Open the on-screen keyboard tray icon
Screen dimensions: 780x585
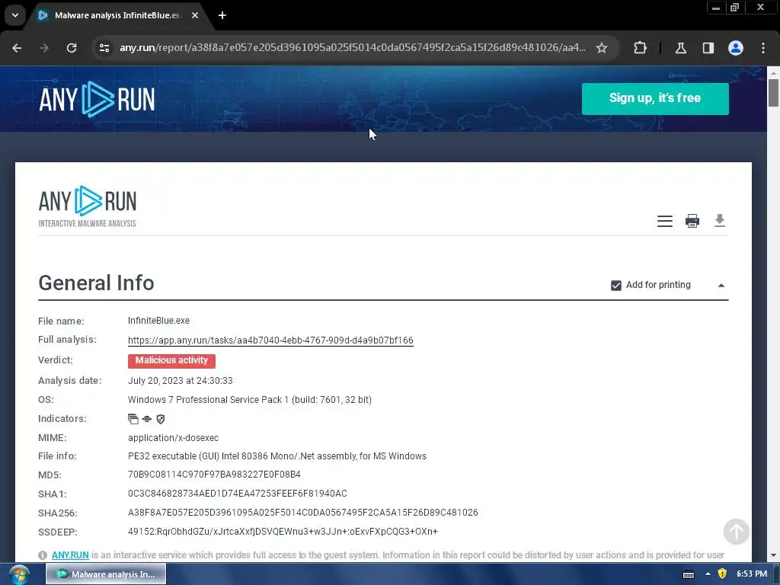[x=689, y=574]
